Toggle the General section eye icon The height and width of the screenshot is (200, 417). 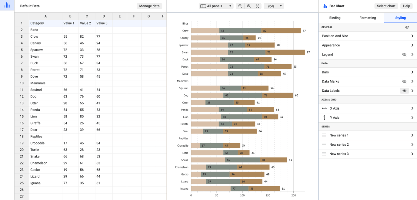pos(407,27)
